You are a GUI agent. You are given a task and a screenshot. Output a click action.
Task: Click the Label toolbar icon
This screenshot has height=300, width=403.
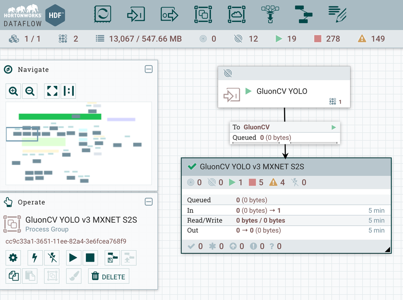point(337,14)
